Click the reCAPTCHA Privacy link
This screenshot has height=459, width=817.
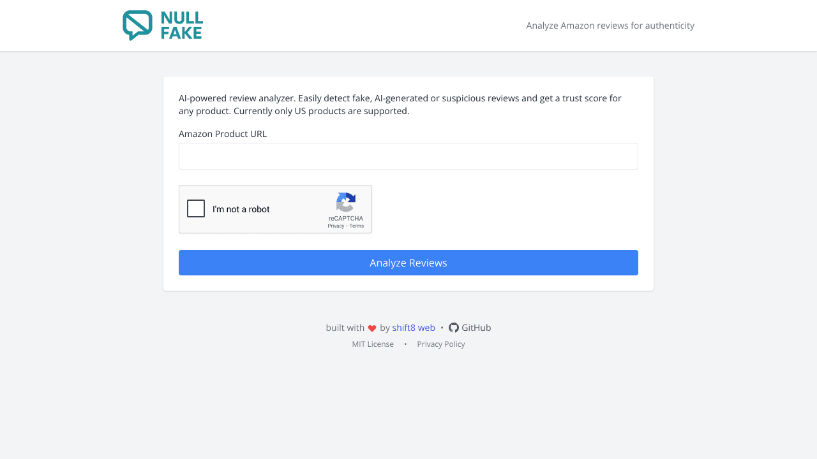(x=336, y=226)
